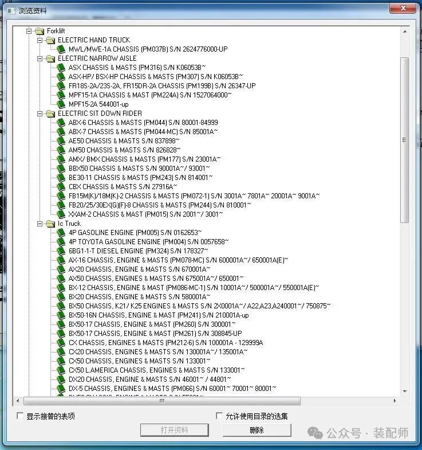Image resolution: width=422 pixels, height=450 pixels.
Task: Collapse the ELECTRIC NARROW AISLE branch
Action: coord(40,58)
